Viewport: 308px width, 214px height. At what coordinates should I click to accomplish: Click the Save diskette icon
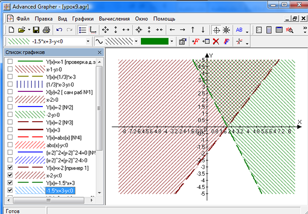36,30
